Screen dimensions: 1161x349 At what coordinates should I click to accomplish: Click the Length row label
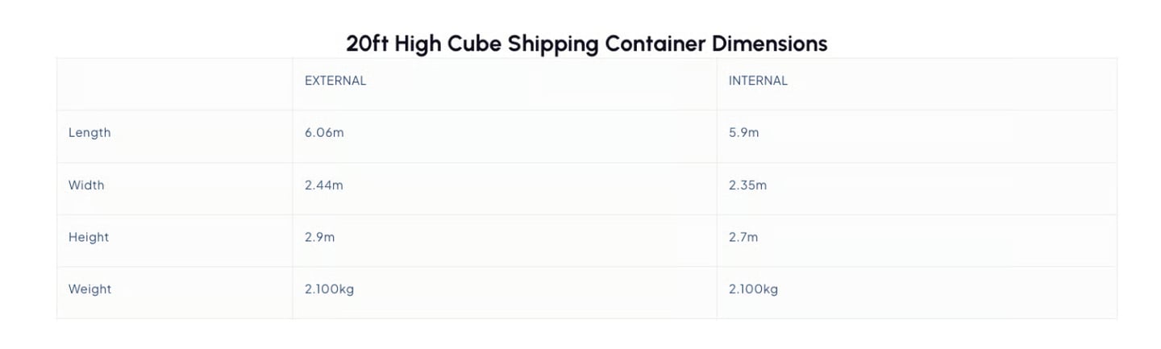(x=89, y=132)
